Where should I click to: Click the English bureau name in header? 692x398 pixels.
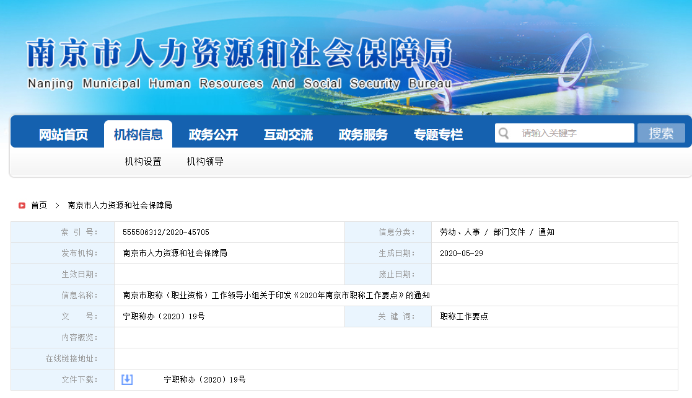(x=239, y=84)
